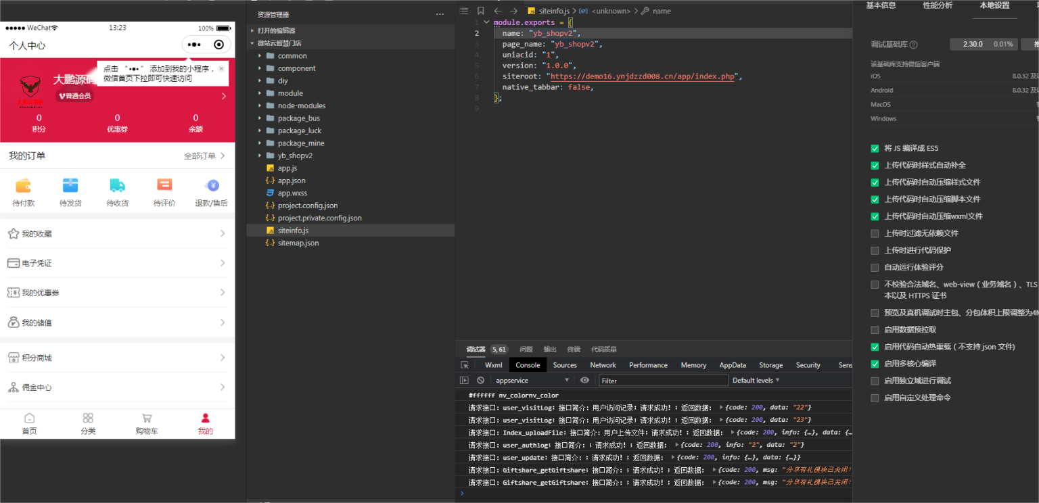Click the explorer panel more-options ellipsis
1039x503 pixels.
point(440,14)
